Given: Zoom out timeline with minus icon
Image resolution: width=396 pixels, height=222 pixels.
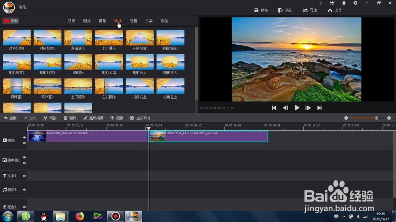Looking at the screenshot, I should tap(346, 118).
